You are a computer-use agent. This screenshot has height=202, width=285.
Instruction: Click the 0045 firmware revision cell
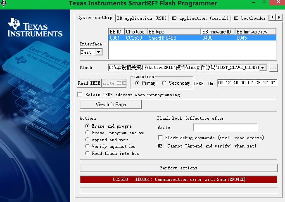click(242, 38)
